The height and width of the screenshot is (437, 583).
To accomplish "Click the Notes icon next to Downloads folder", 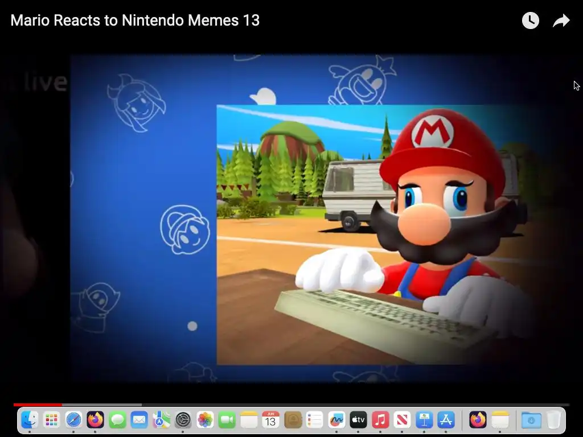I will (x=500, y=420).
